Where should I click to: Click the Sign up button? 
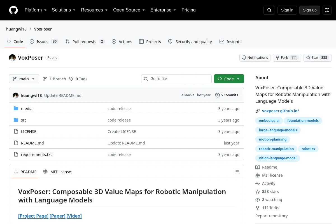coord(310,10)
